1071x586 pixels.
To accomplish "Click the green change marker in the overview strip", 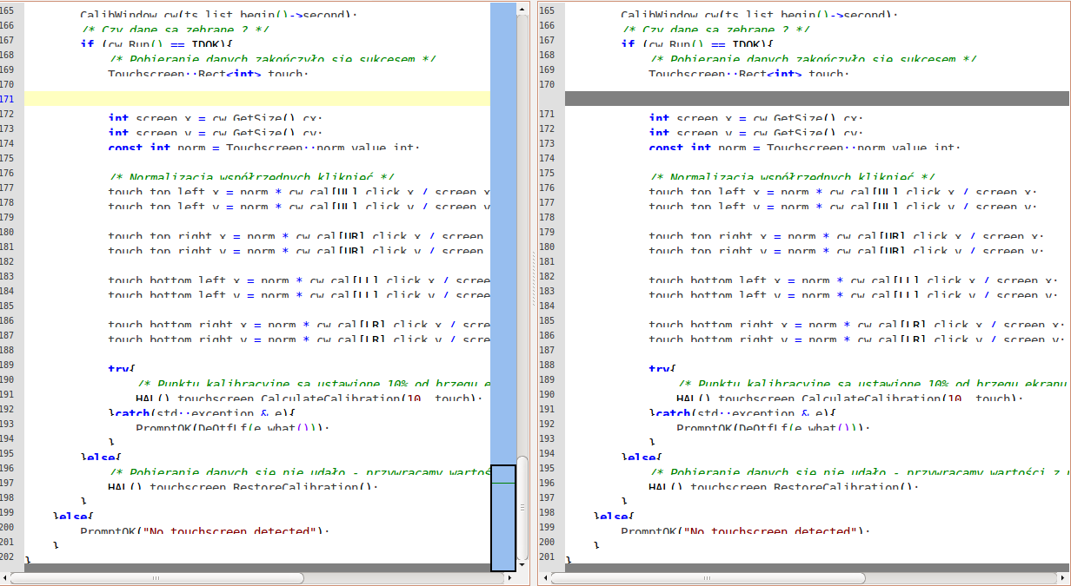I will (503, 482).
